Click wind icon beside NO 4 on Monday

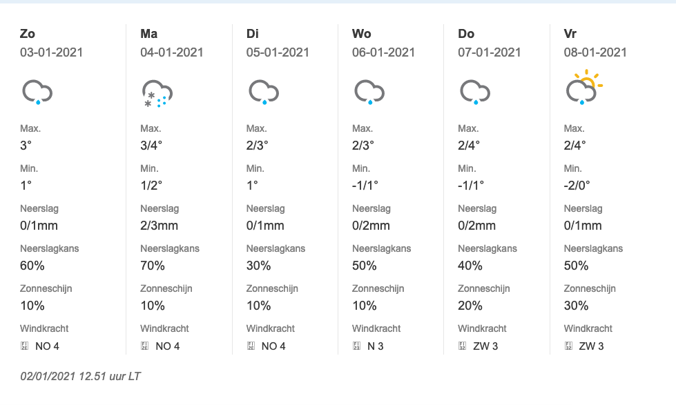(x=145, y=346)
